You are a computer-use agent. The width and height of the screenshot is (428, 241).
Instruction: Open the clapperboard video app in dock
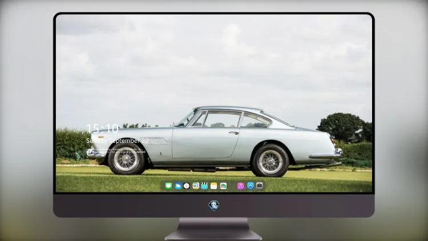[x=204, y=186]
